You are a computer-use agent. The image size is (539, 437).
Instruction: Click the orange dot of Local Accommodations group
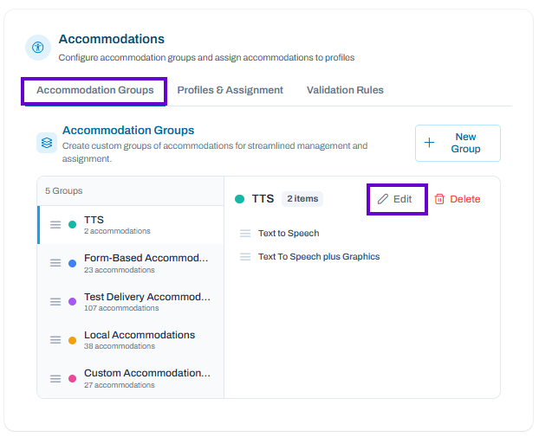pos(72,340)
